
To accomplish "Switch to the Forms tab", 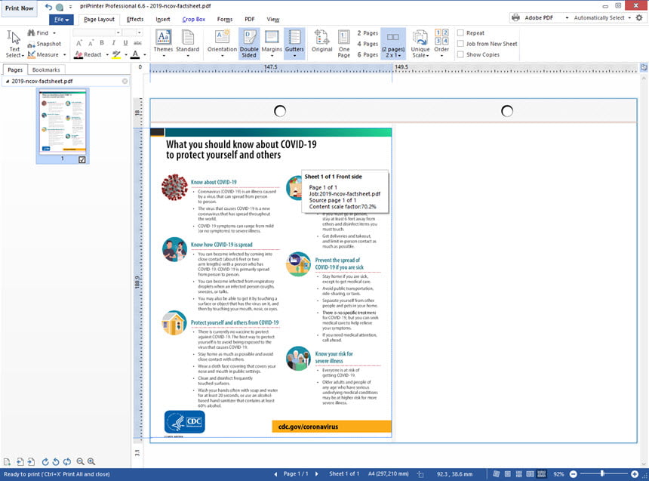I will (x=225, y=19).
